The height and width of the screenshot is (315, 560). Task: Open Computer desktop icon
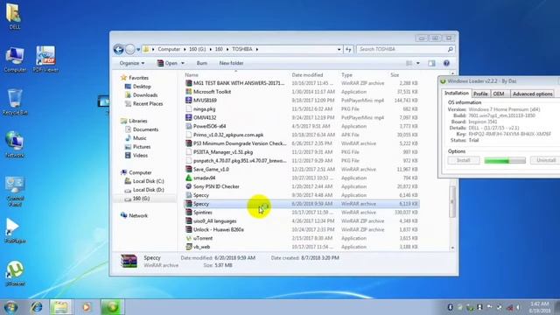pos(15,59)
